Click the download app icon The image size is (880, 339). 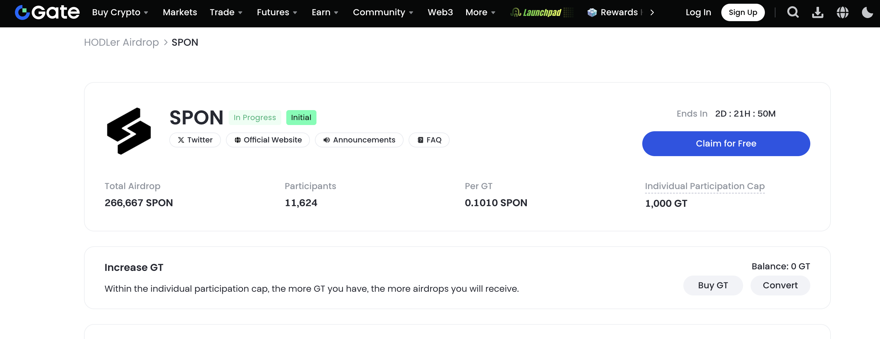(x=817, y=12)
